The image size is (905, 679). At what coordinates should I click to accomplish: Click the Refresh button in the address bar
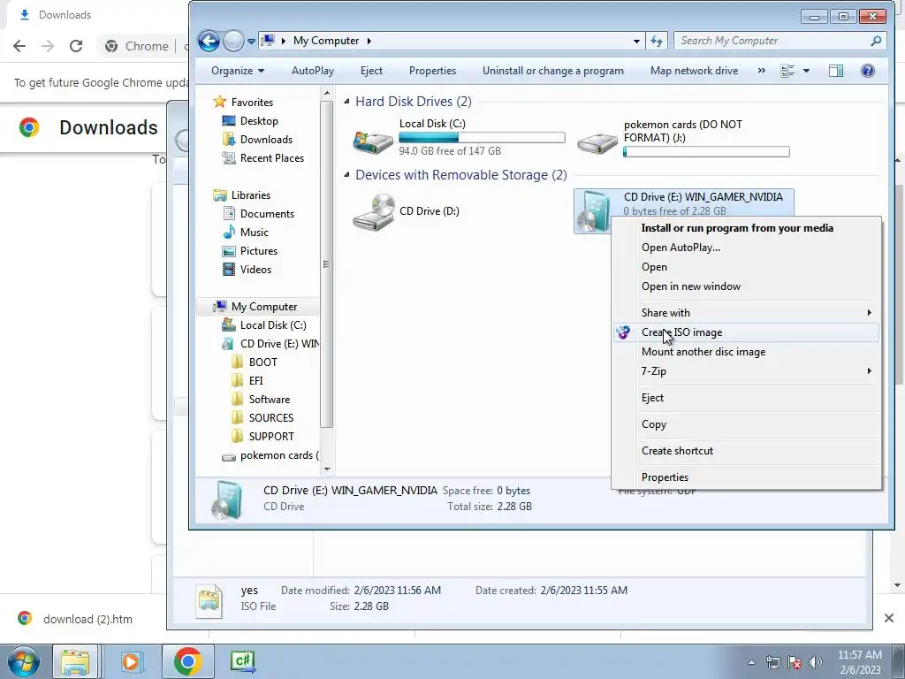pos(657,41)
